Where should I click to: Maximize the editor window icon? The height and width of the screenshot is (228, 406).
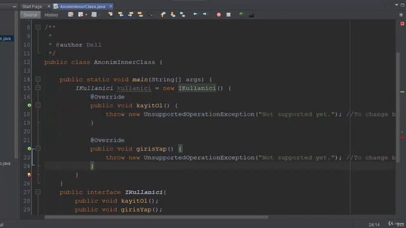click(403, 5)
